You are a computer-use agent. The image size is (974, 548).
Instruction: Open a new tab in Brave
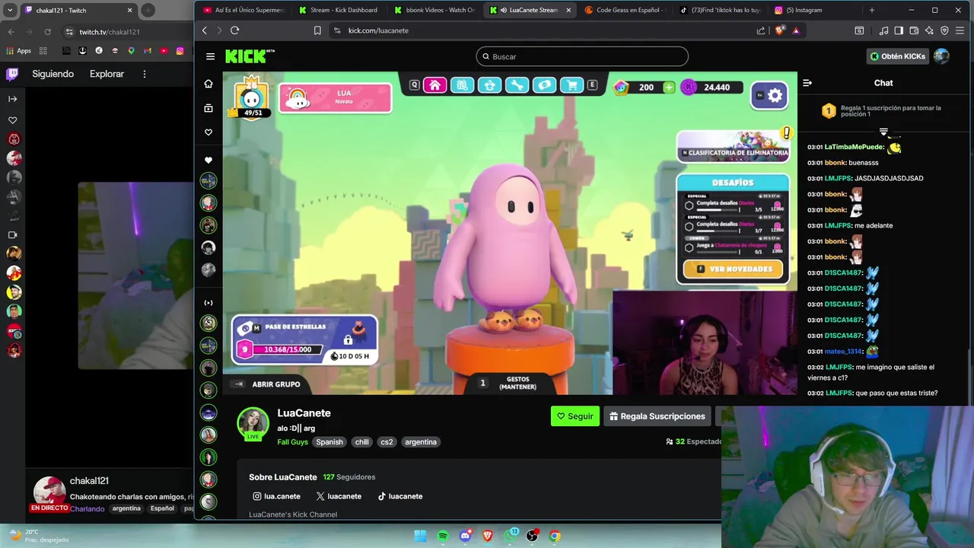(x=872, y=10)
